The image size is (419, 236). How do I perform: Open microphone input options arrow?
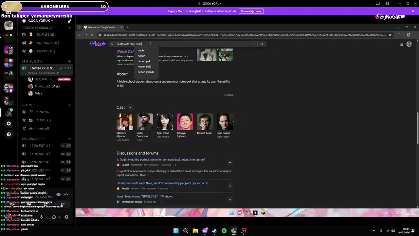click(x=47, y=217)
